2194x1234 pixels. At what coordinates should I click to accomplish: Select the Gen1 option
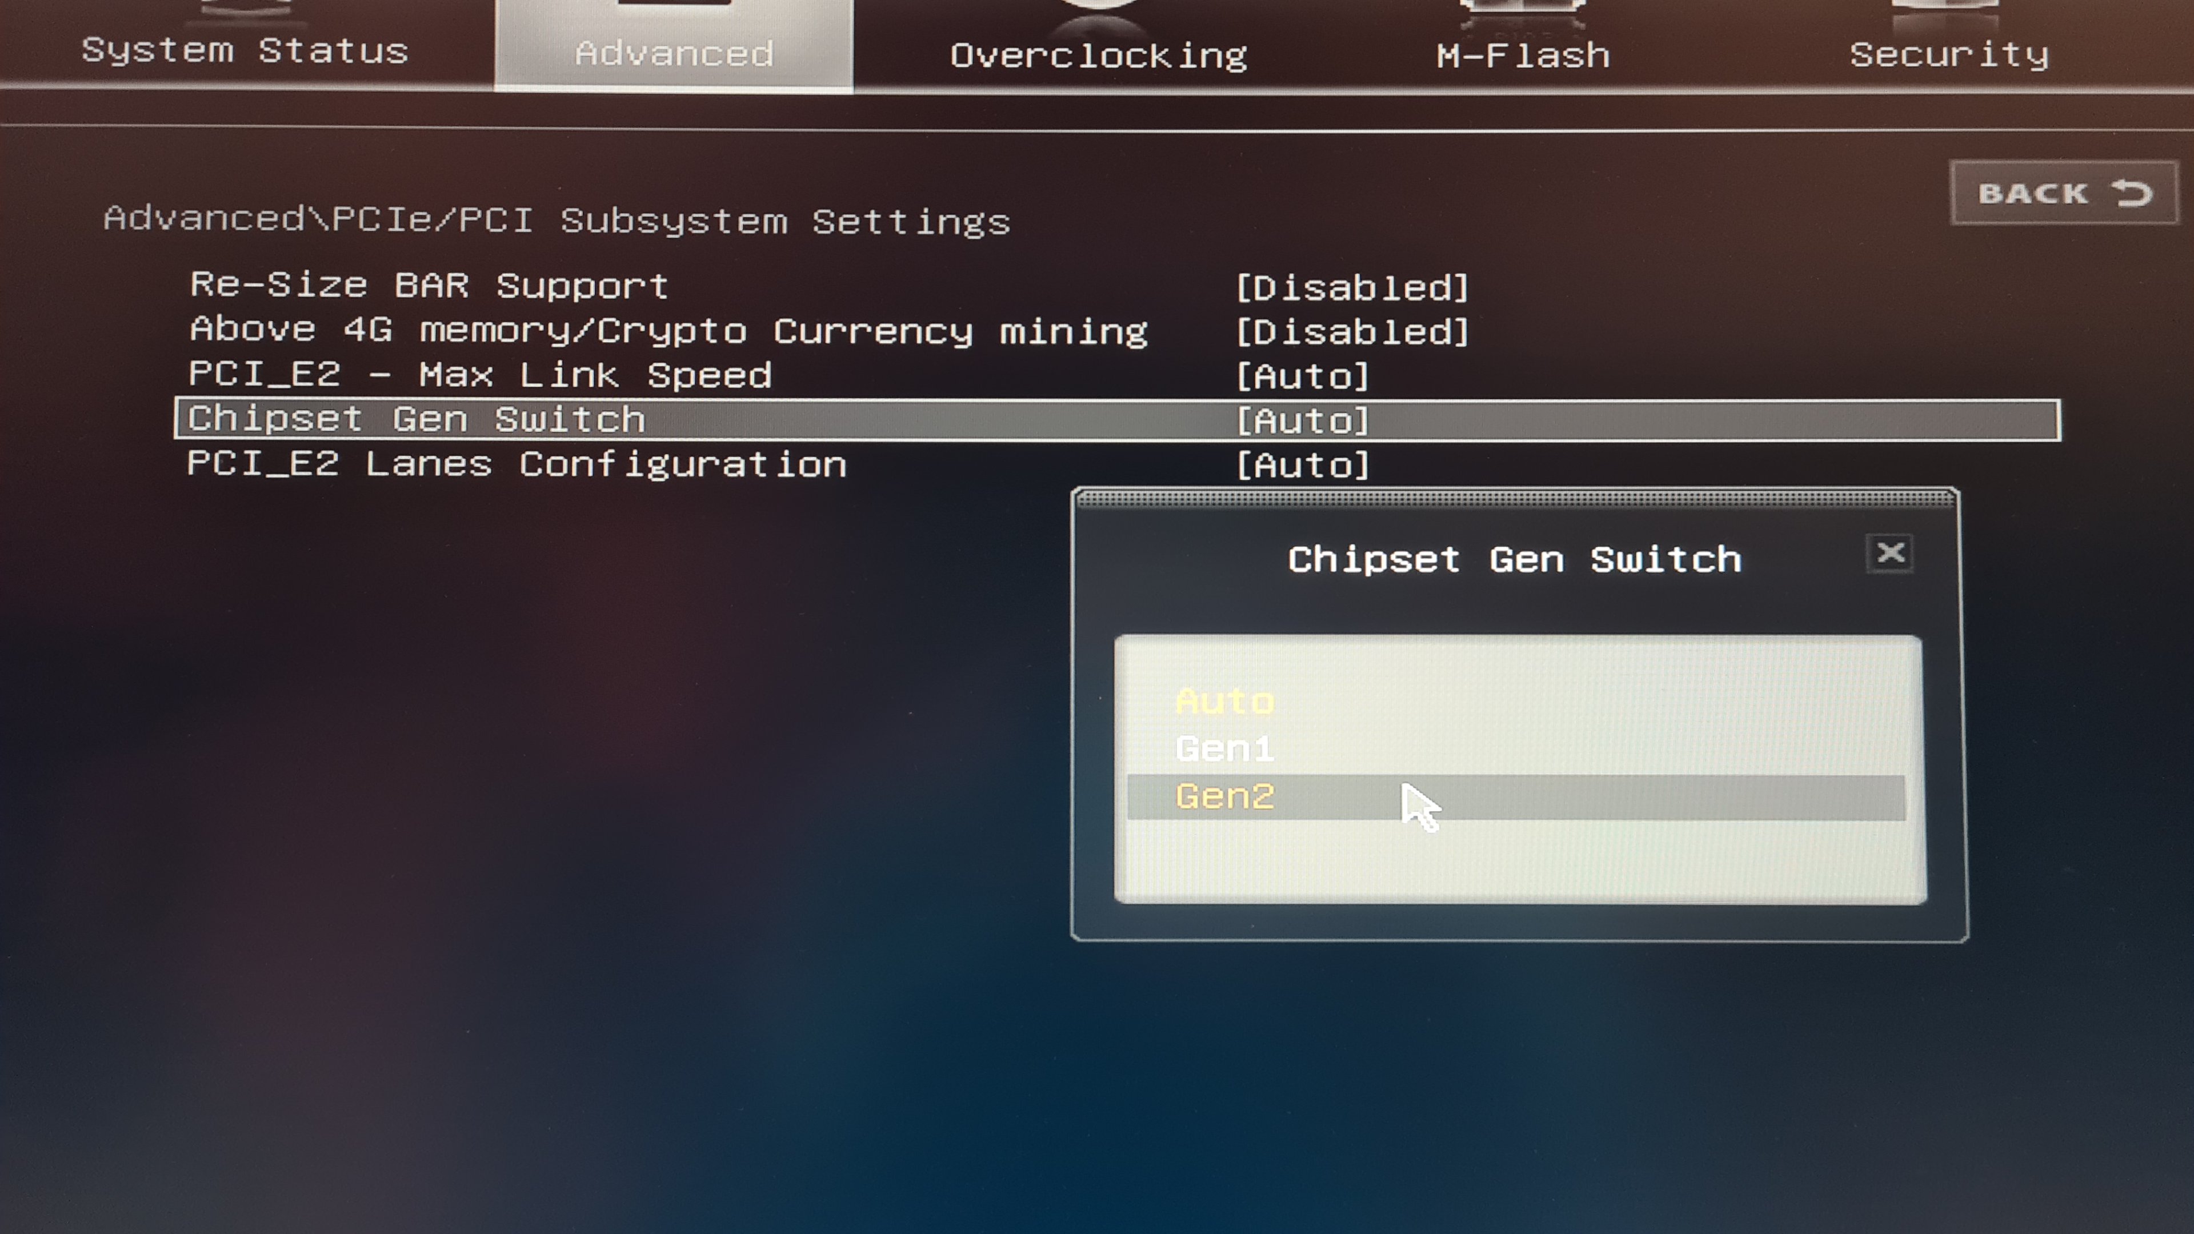1225,750
